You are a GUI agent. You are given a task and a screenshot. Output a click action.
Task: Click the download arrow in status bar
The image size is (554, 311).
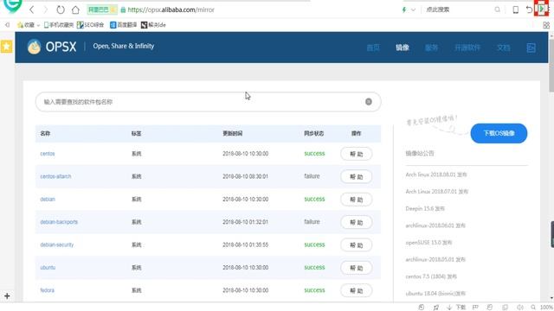pyautogui.click(x=449, y=308)
